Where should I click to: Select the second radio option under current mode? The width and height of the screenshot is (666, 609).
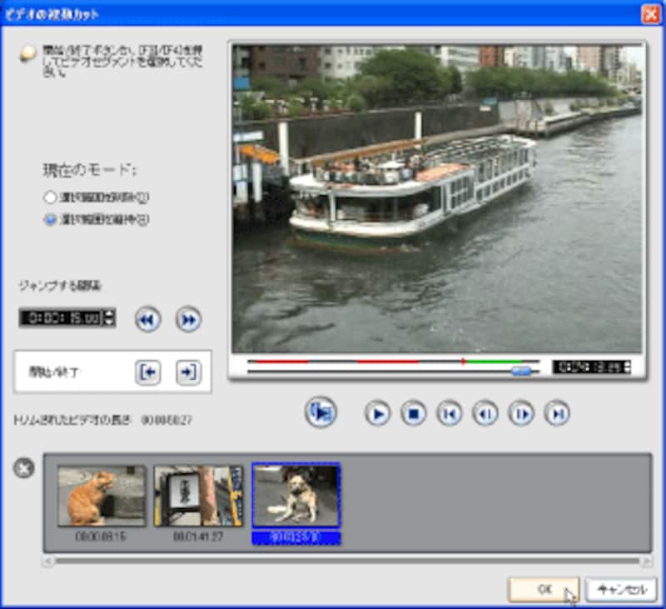point(51,220)
